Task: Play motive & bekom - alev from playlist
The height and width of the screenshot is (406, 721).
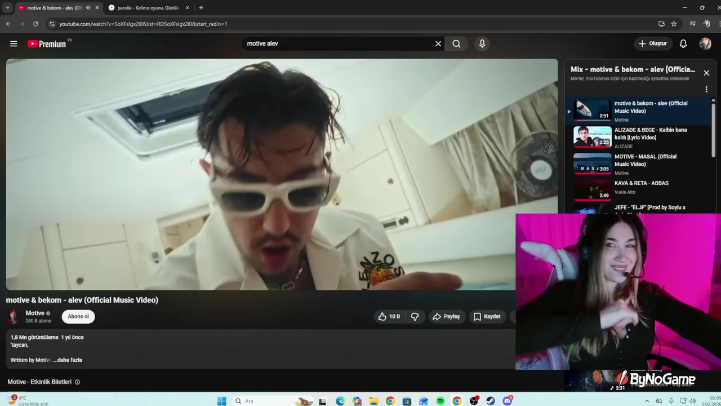Action: coord(639,111)
